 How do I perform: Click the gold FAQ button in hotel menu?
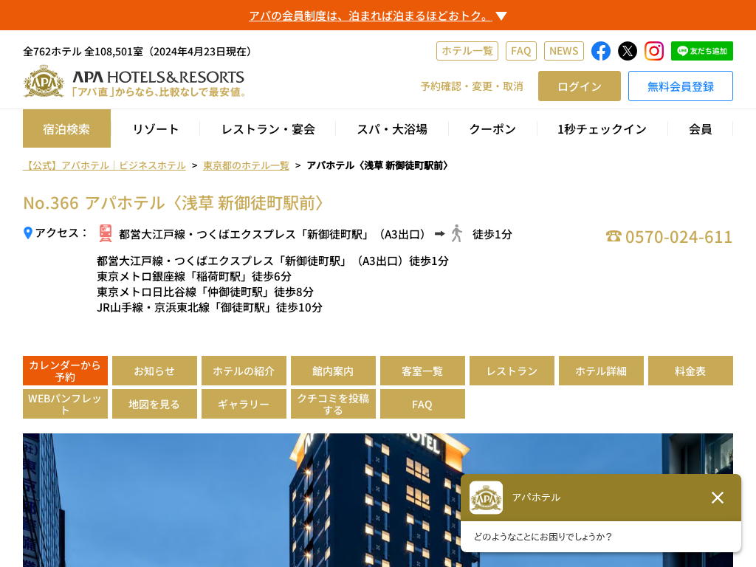tap(422, 404)
